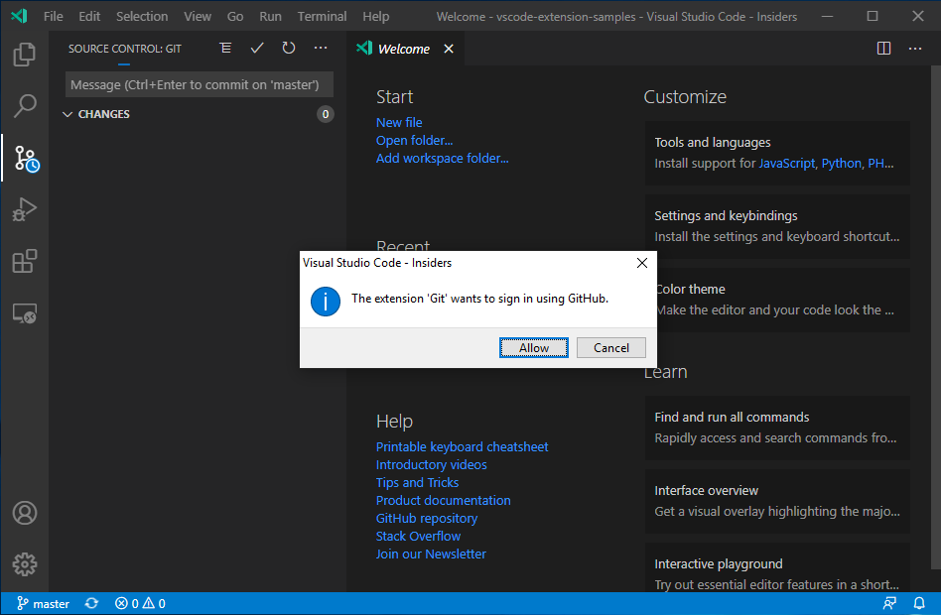Open notifications with the bell icon
The image size is (941, 615).
pyautogui.click(x=919, y=602)
